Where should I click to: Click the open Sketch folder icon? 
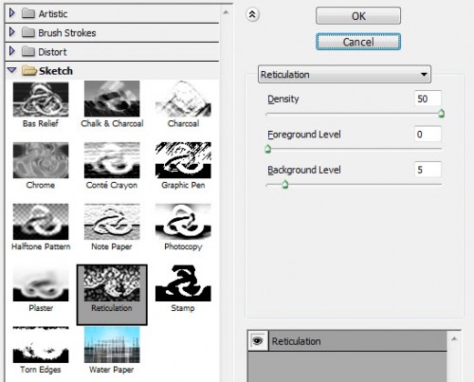29,70
